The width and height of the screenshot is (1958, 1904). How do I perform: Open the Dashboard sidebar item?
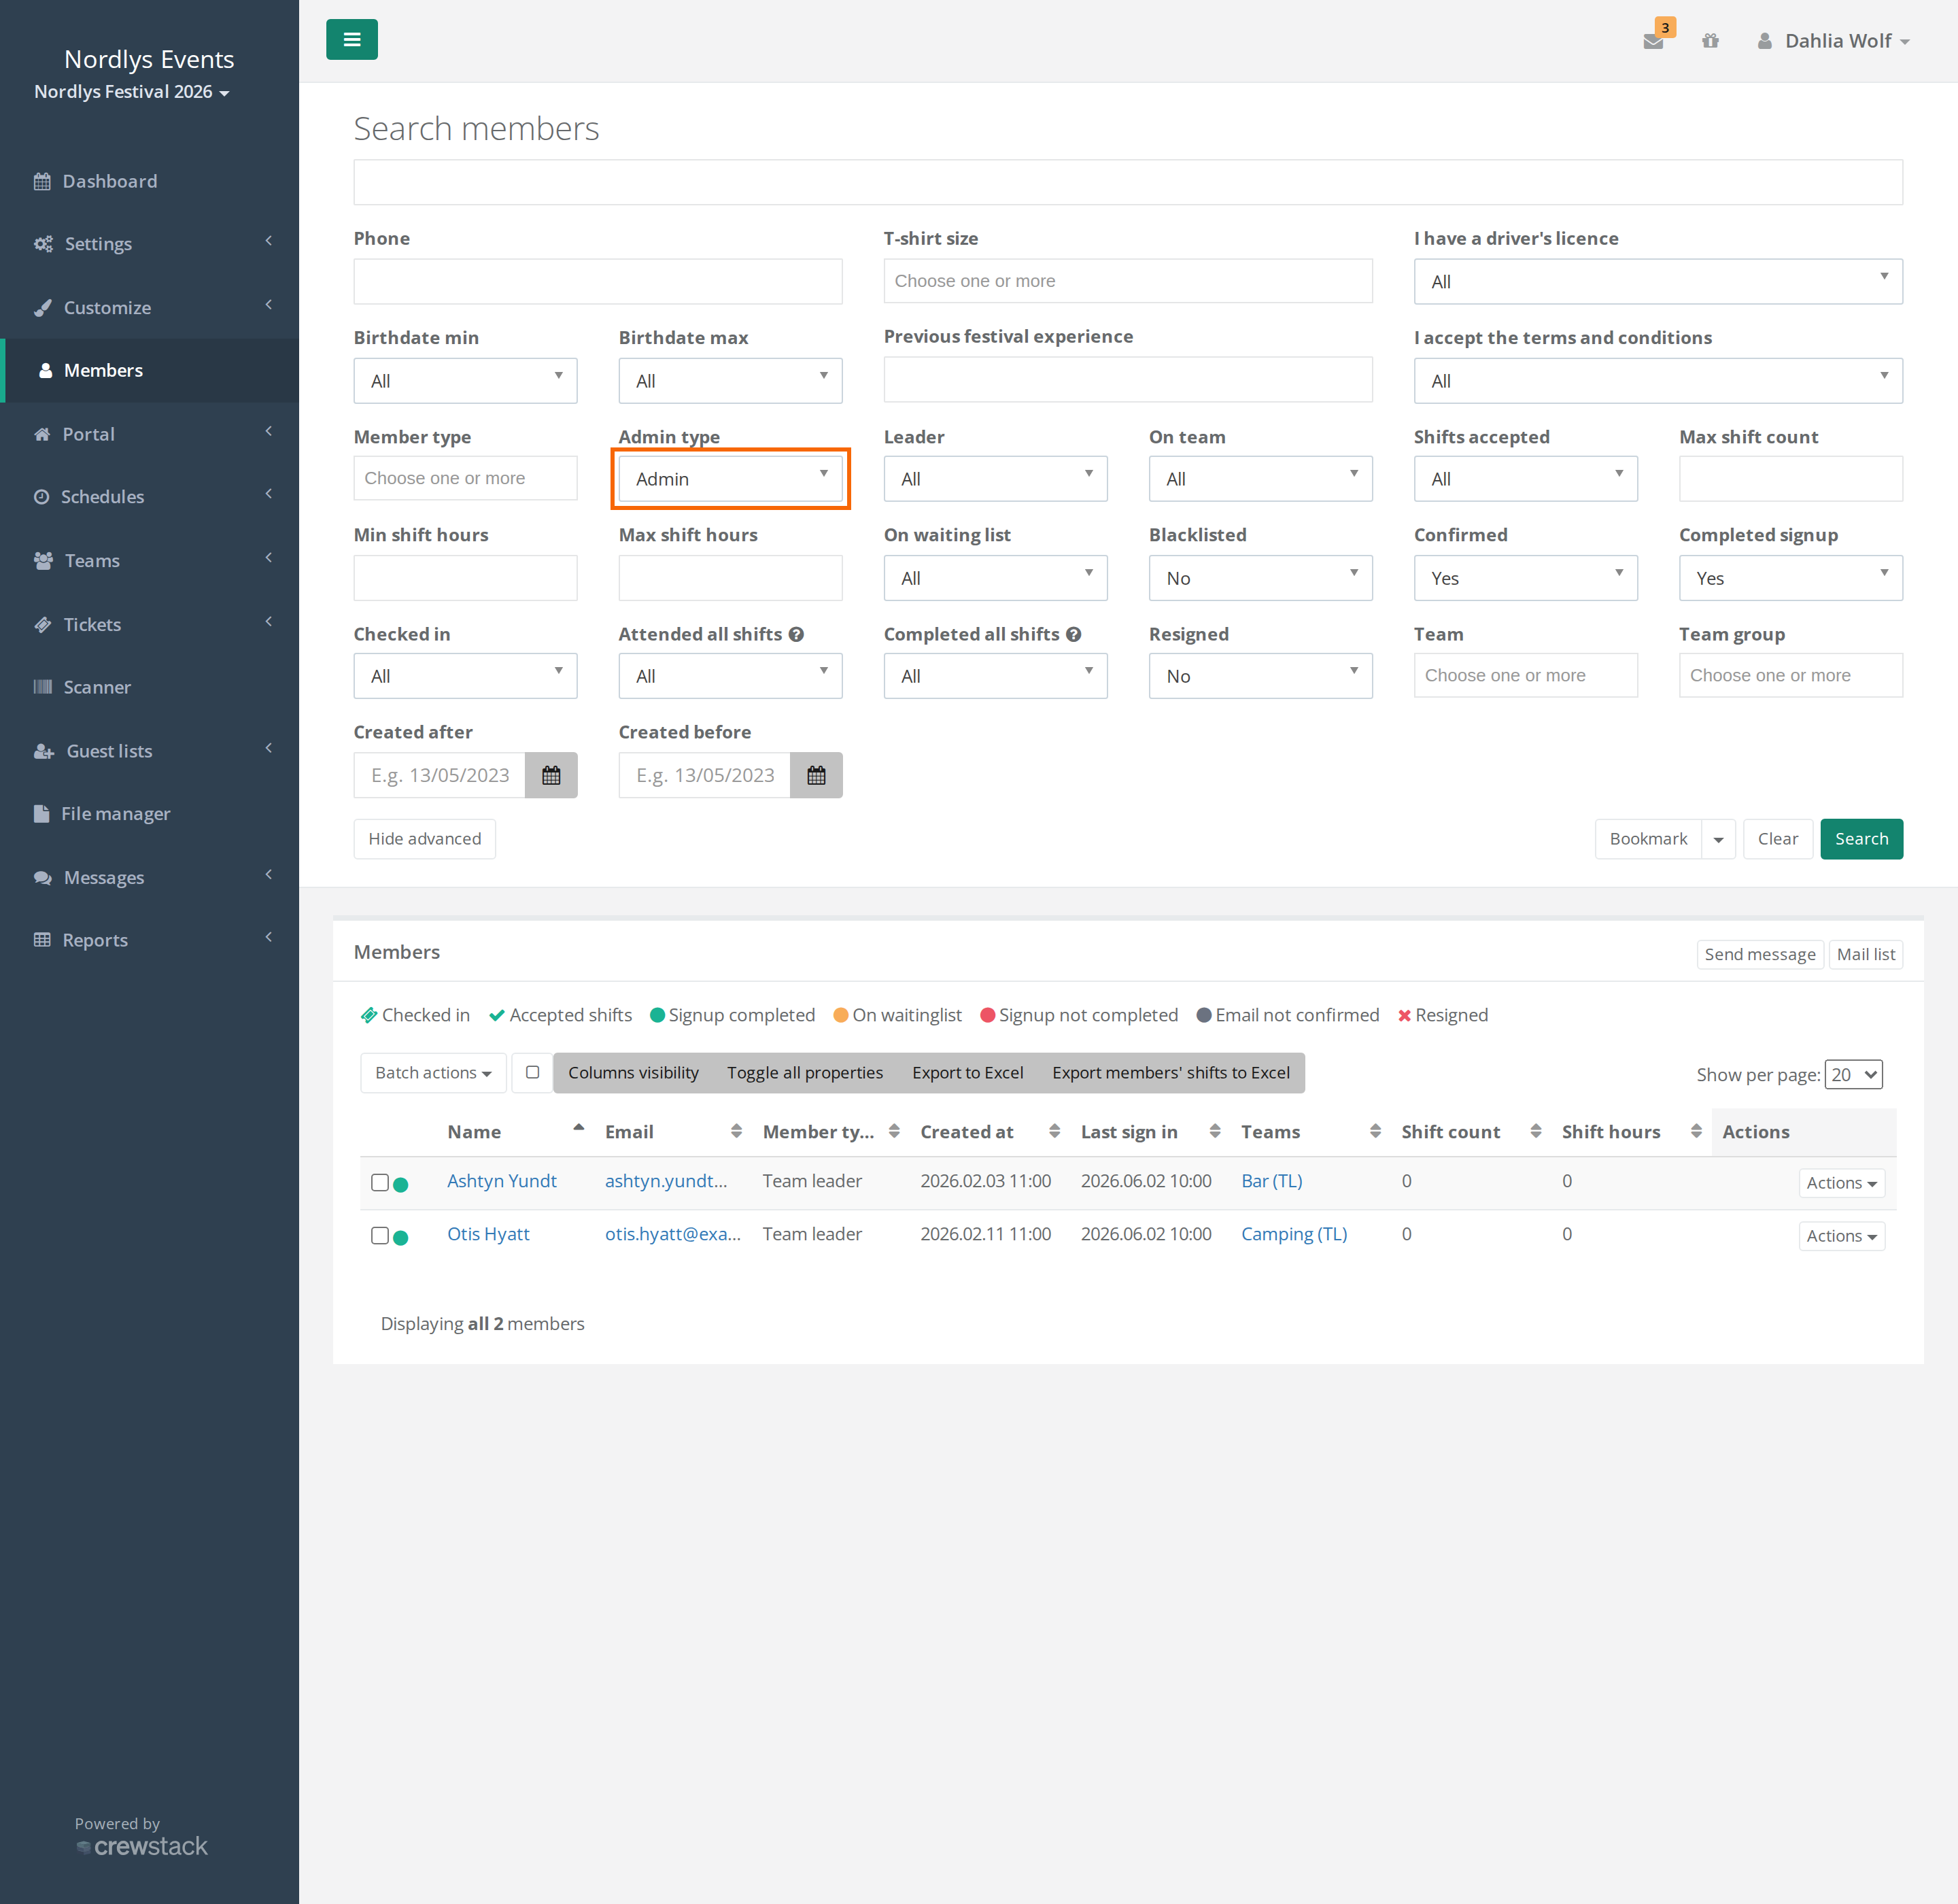(x=149, y=181)
